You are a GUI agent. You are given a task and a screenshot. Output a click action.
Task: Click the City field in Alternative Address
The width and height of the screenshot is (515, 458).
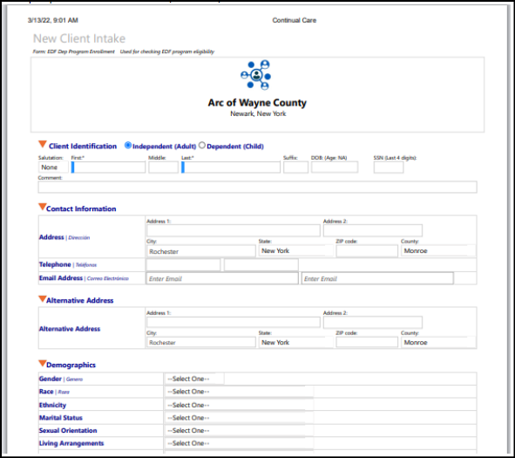point(201,342)
